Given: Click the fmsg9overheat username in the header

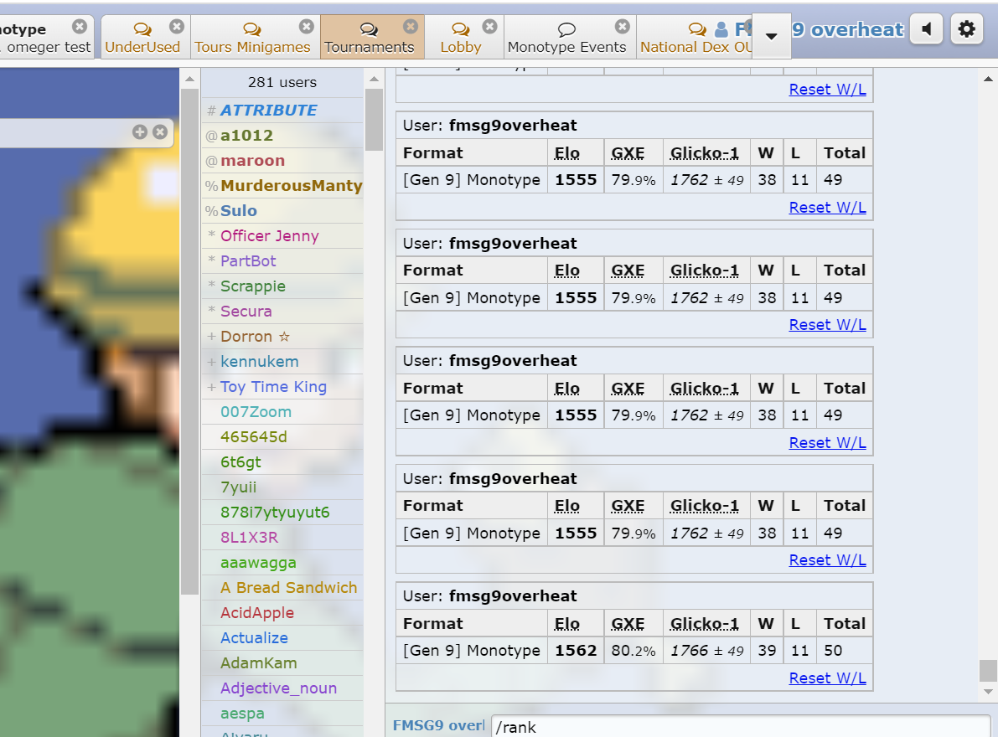Looking at the screenshot, I should pos(846,30).
